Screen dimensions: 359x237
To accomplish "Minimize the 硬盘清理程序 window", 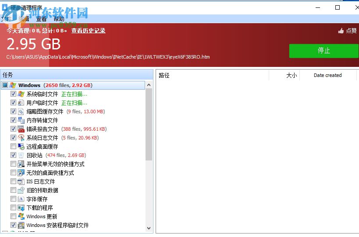I will pos(318,7).
